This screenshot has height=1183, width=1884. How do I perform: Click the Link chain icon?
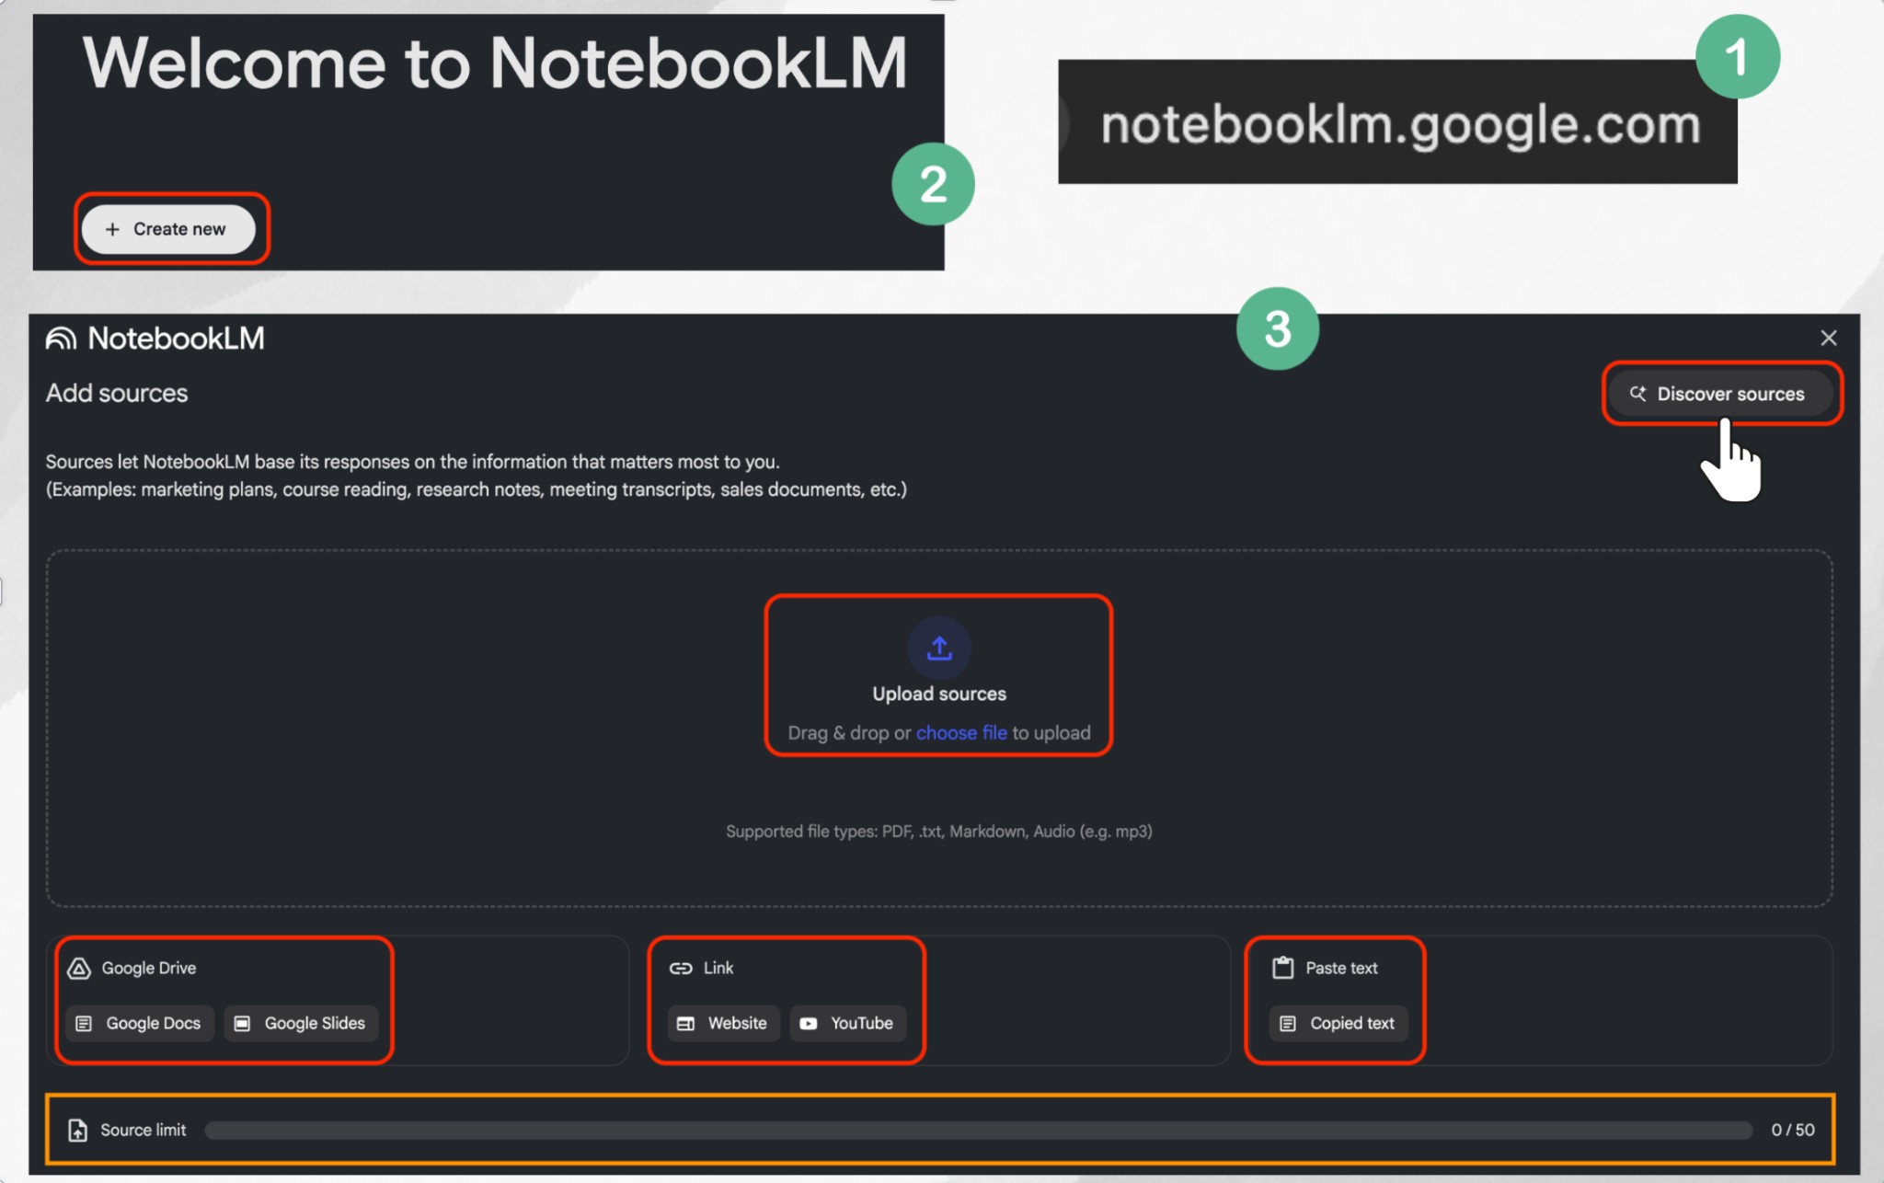click(681, 968)
